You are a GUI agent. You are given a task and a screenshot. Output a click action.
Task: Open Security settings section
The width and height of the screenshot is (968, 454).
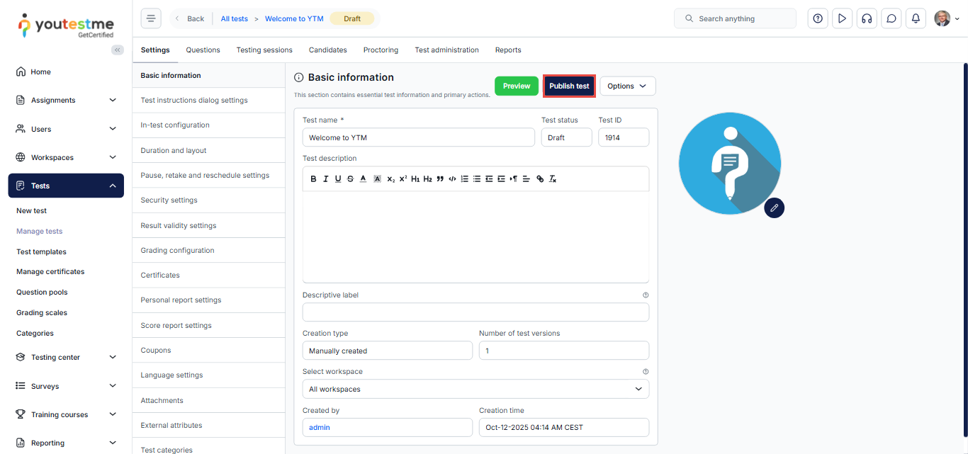click(x=169, y=200)
